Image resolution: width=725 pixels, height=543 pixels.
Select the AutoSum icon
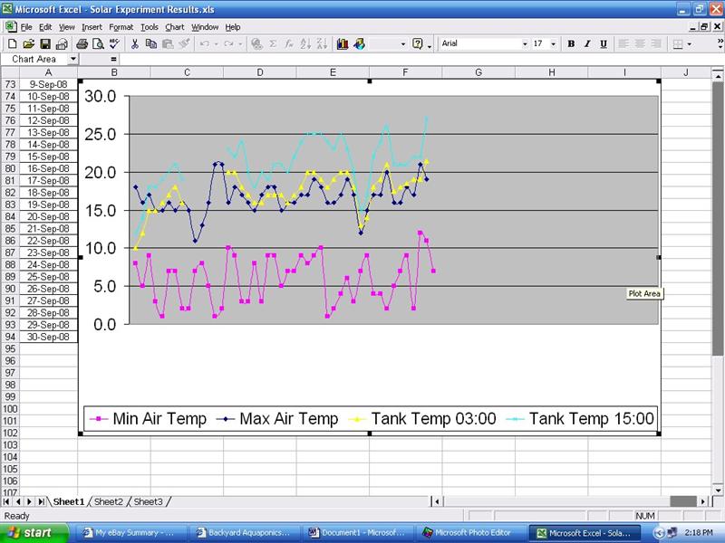(273, 43)
